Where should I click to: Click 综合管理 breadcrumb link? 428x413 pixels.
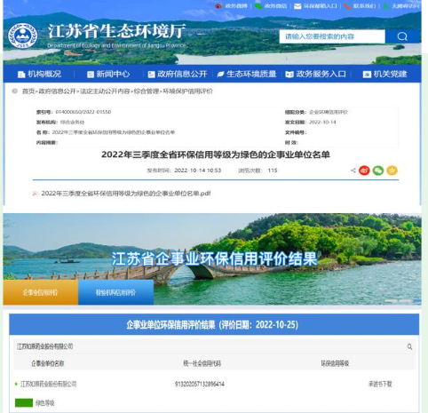[x=147, y=91]
